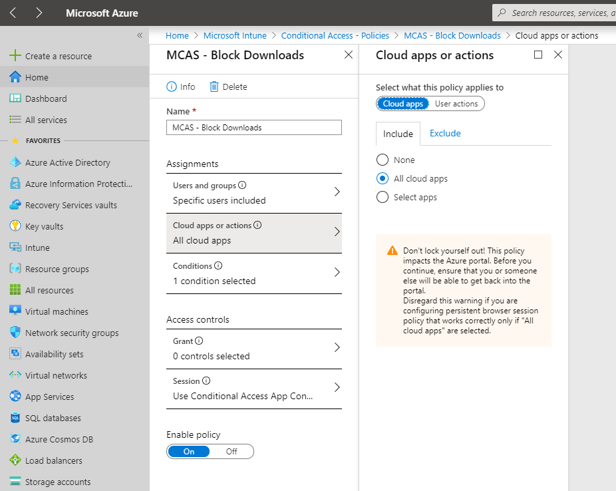Viewport: 616px width, 491px height.
Task: Open the Home house icon in sidebar
Action: 15,77
